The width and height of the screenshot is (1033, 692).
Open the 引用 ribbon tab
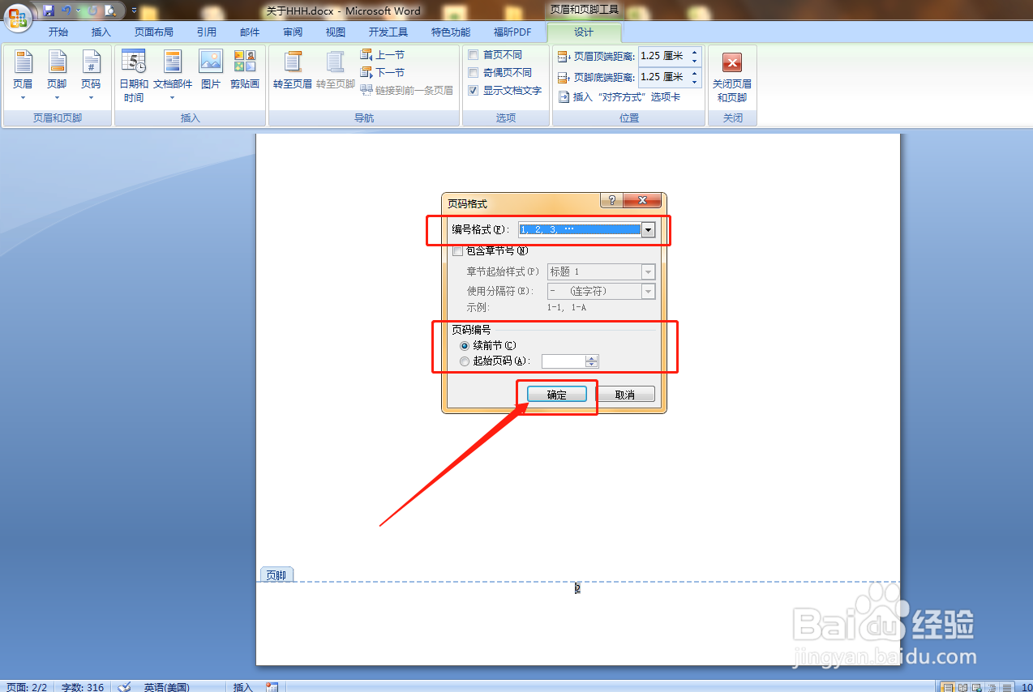[x=207, y=32]
